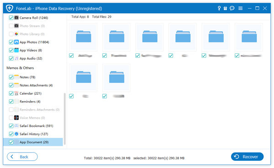Click the Back button
Image resolution: width=274 pixels, height=168 pixels.
click(22, 157)
